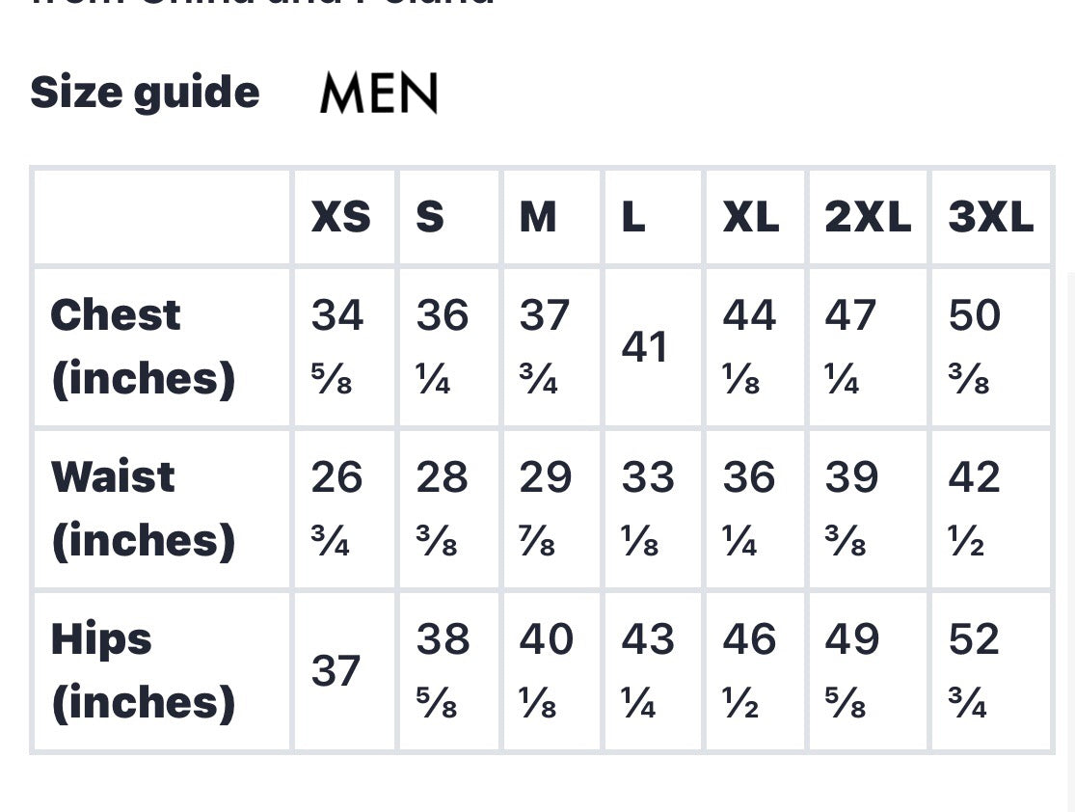The width and height of the screenshot is (1075, 812).
Task: Select the hips value 37 for XS
Action: 336,671
